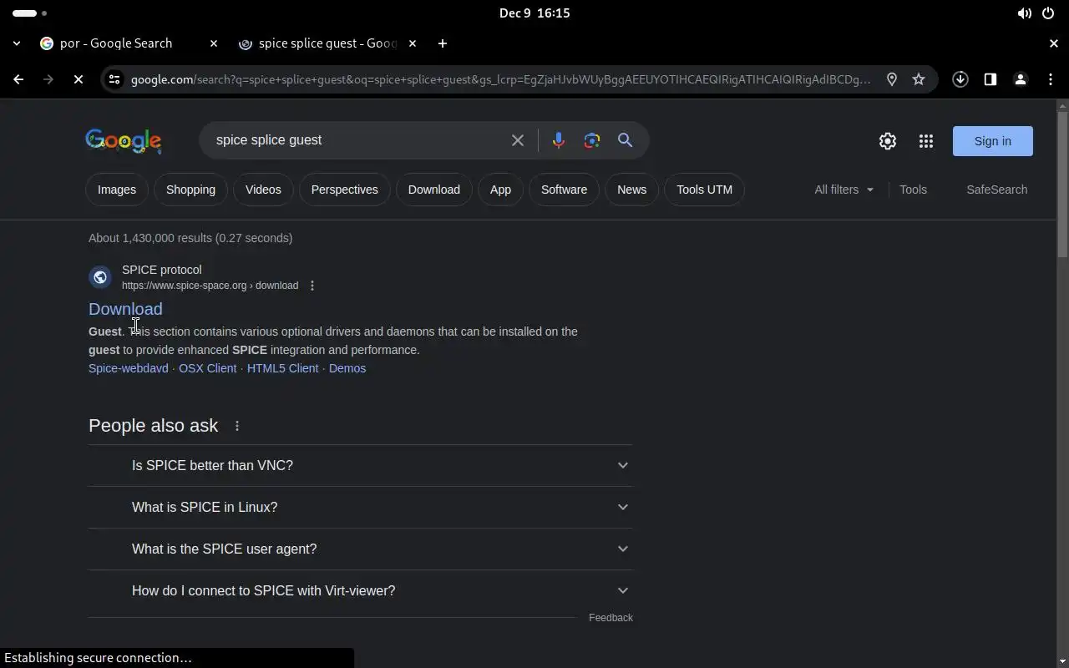Click the volume icon in top bar
1069x668 pixels.
tap(1024, 13)
